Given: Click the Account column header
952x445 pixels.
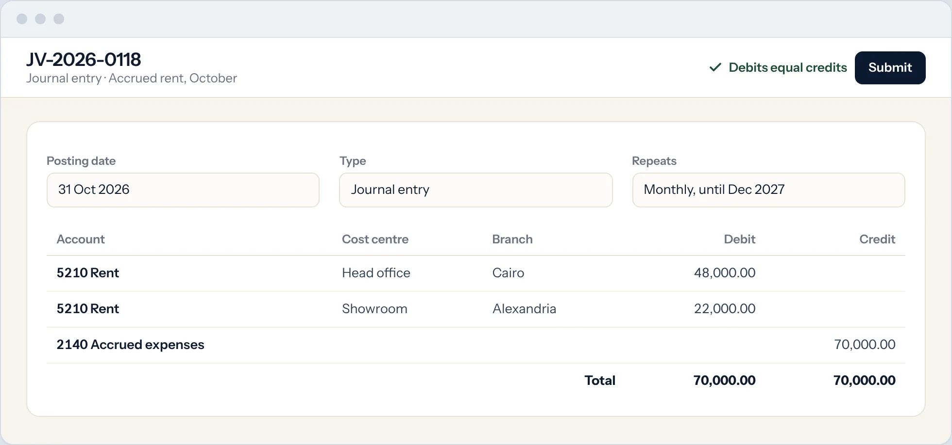Looking at the screenshot, I should (81, 239).
